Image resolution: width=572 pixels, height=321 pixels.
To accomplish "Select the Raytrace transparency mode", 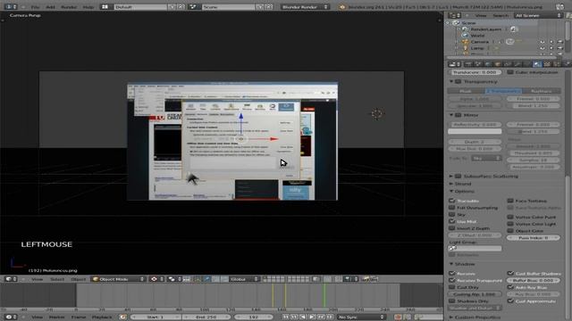I will coord(542,91).
